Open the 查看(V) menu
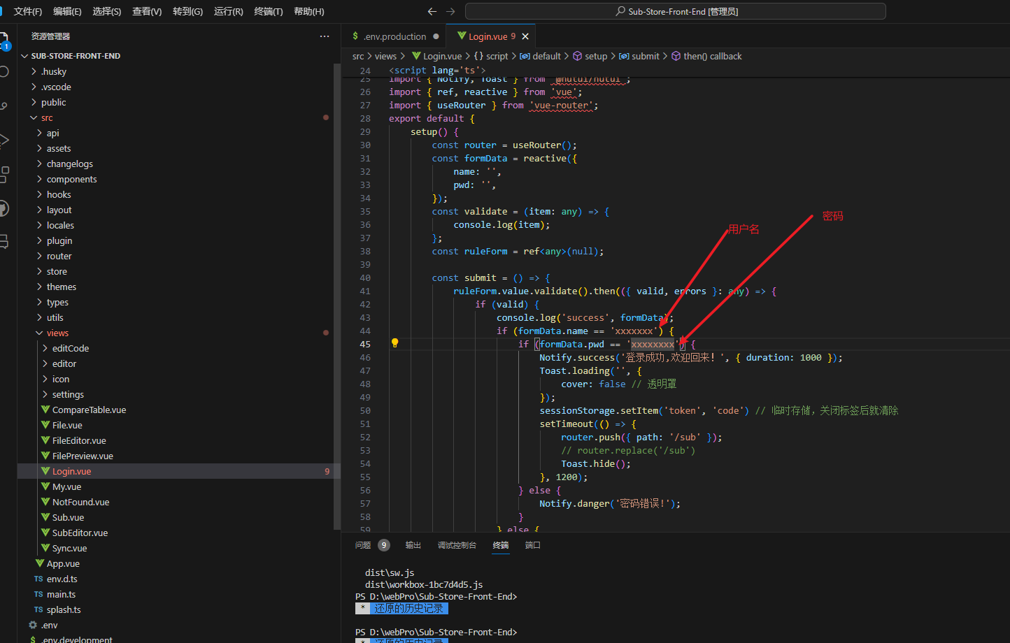The width and height of the screenshot is (1010, 643). coord(147,11)
